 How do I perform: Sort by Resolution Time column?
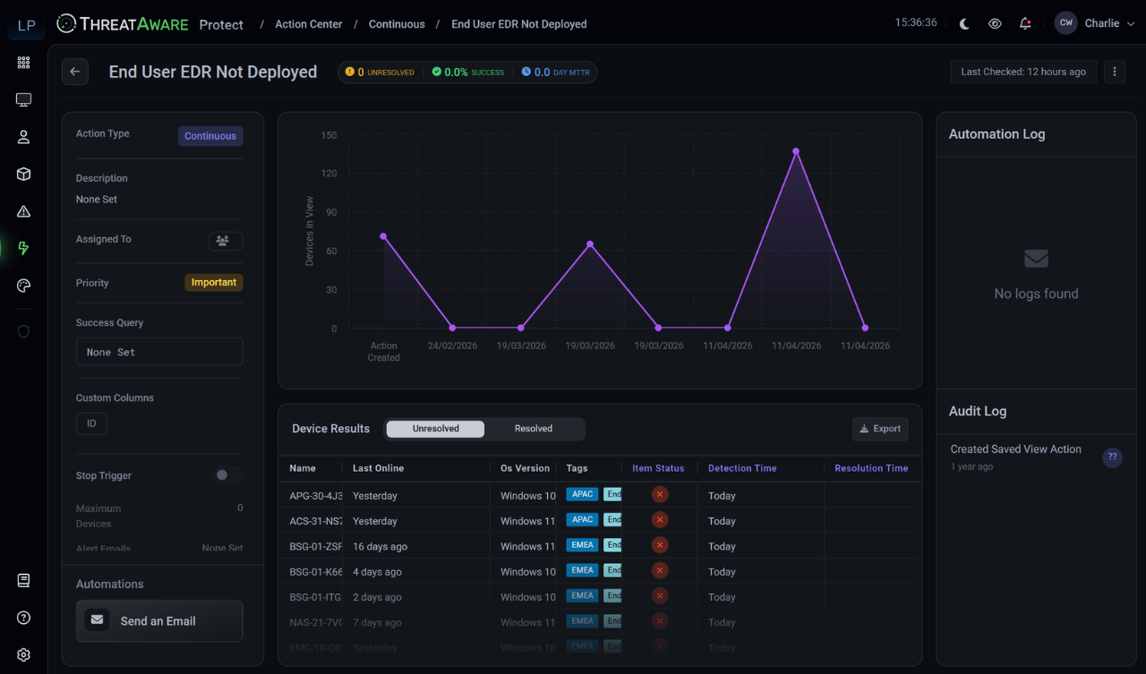click(x=871, y=468)
